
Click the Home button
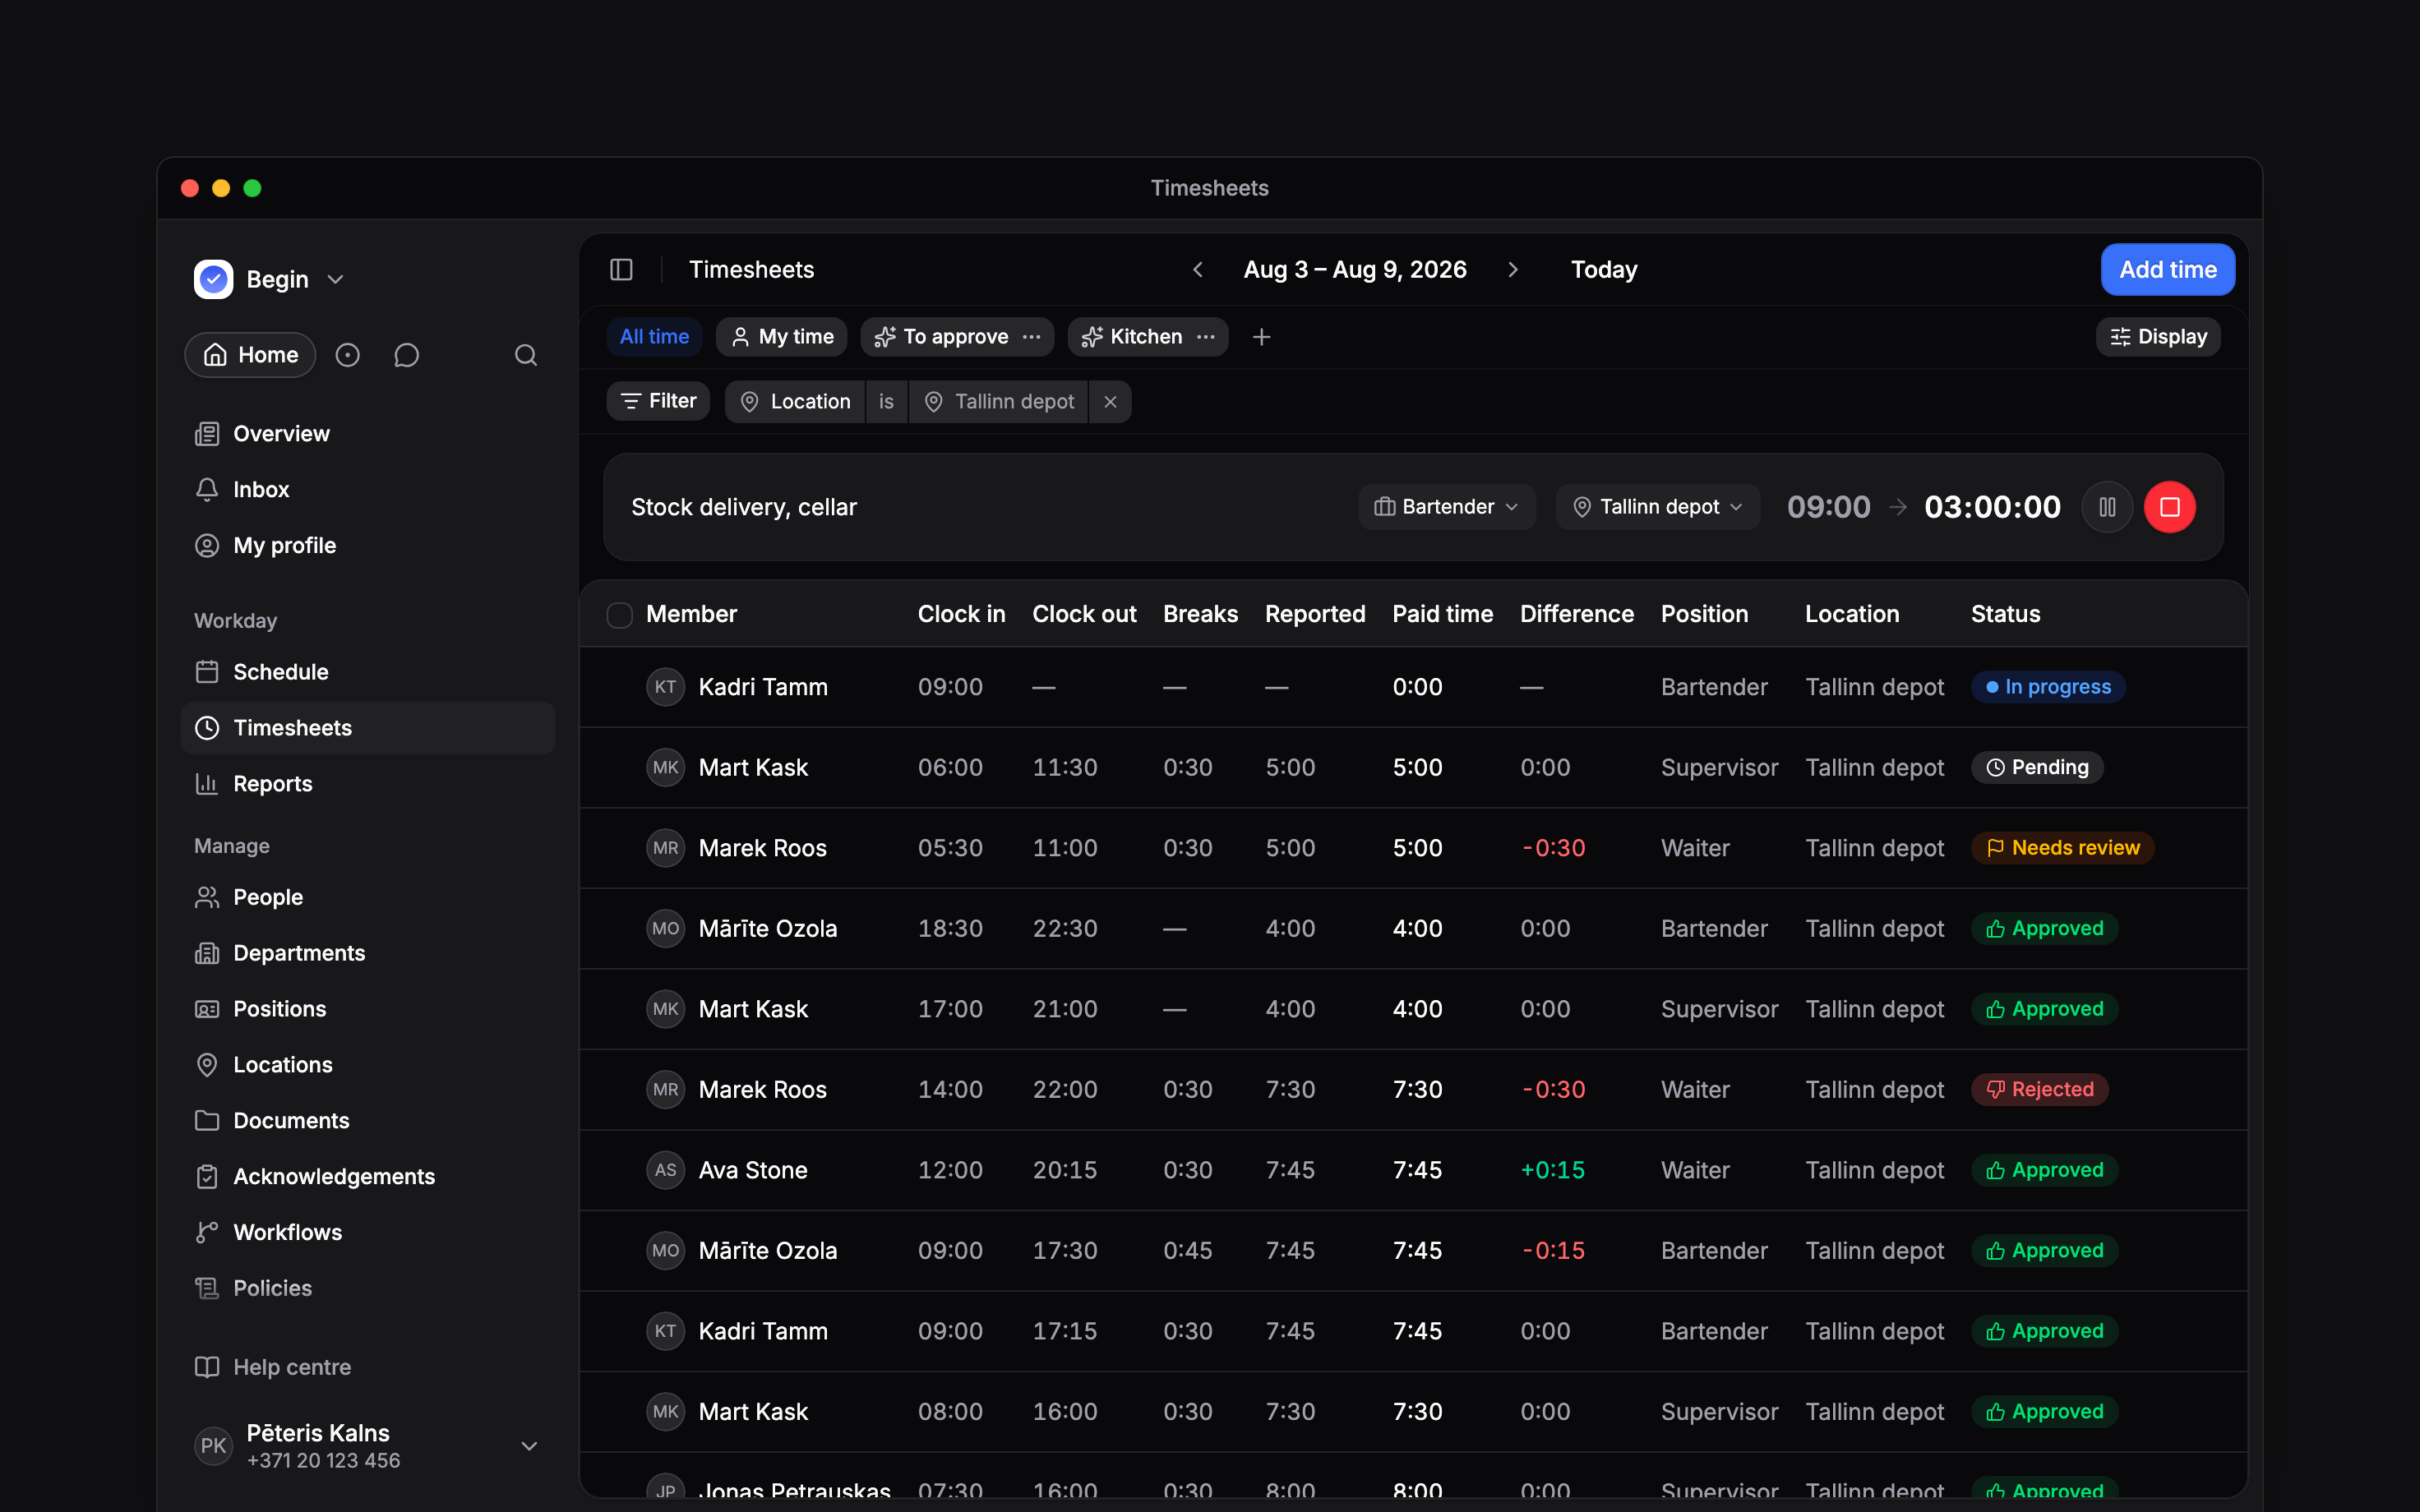250,355
